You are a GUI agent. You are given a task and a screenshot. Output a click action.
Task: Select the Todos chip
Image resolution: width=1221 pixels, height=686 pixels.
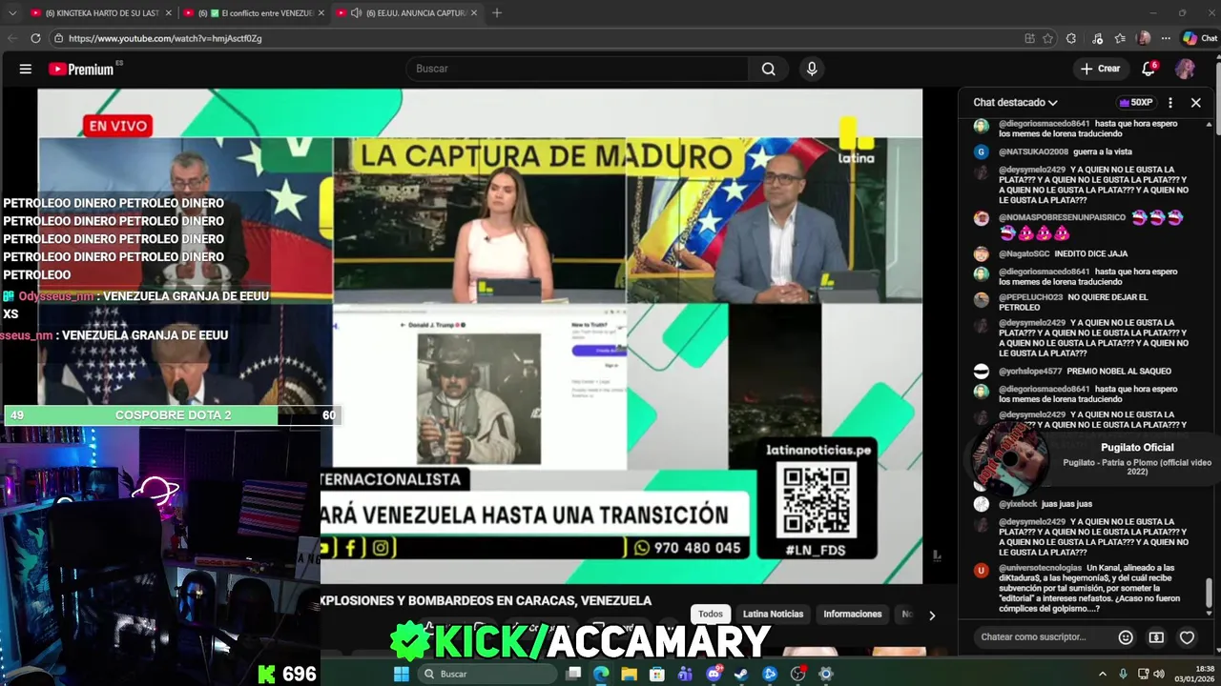click(x=711, y=615)
